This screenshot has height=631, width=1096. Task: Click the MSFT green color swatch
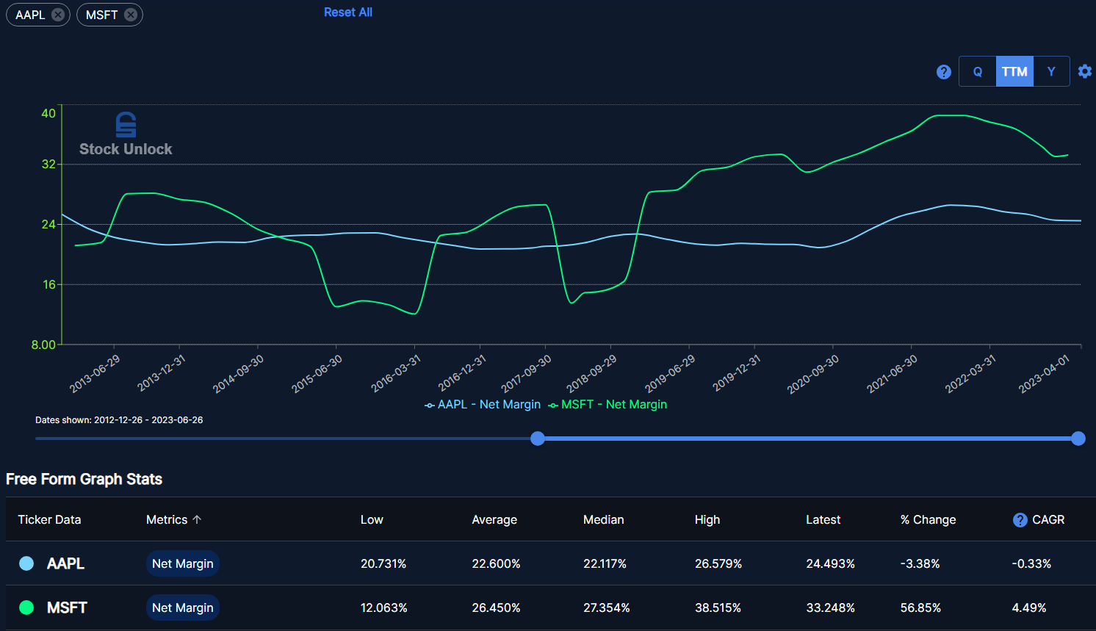pyautogui.click(x=26, y=607)
